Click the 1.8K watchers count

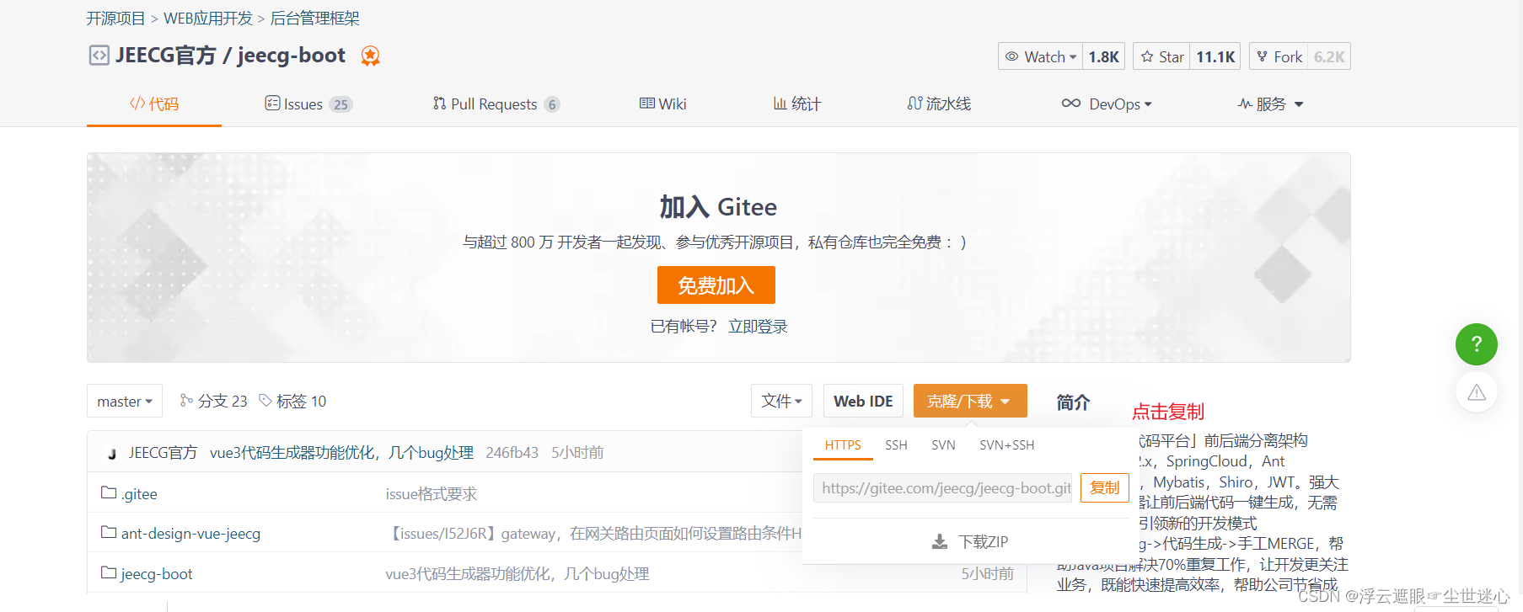pyautogui.click(x=1103, y=56)
